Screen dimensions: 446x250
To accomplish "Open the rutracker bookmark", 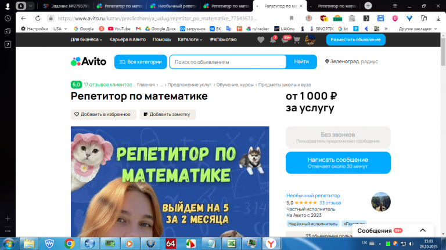I will coord(257,28).
